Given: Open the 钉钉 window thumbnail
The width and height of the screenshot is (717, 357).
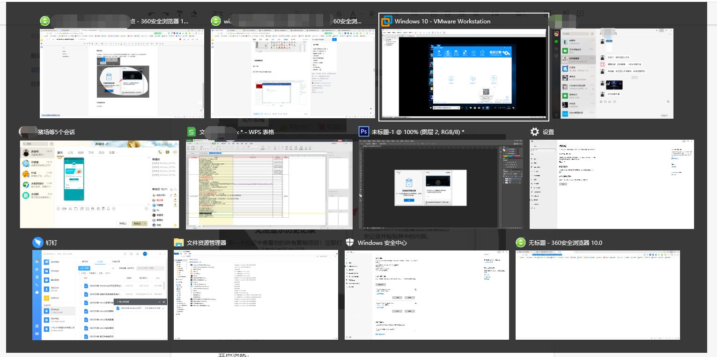Looking at the screenshot, I should coord(100,295).
